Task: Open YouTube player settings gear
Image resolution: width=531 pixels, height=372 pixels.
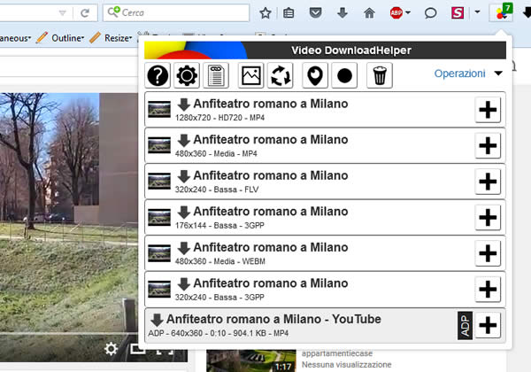Action: [111, 349]
